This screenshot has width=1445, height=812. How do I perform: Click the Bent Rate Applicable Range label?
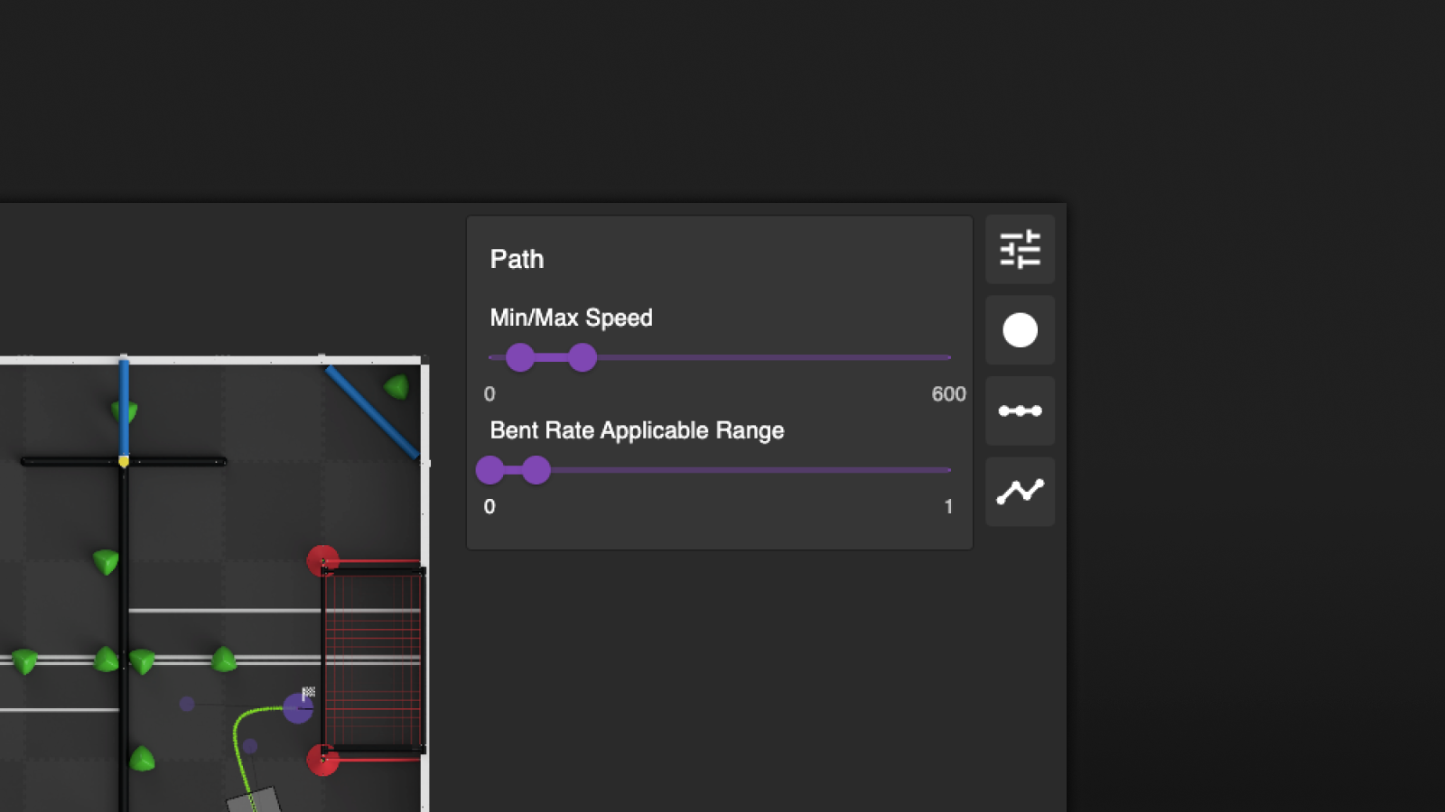tap(637, 430)
